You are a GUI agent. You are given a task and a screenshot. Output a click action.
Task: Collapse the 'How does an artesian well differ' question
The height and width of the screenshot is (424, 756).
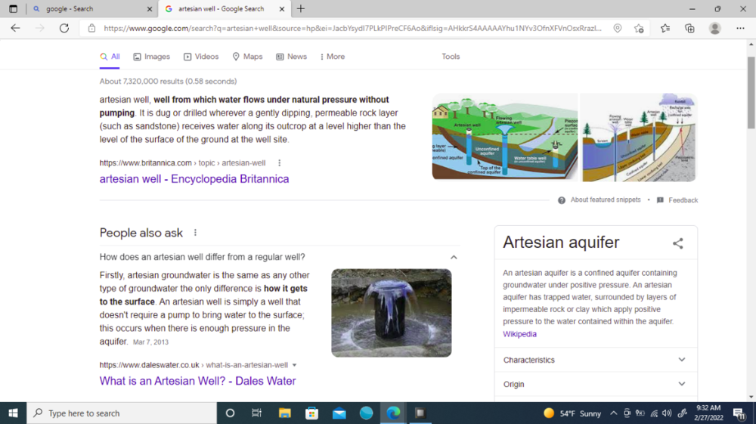click(x=454, y=257)
